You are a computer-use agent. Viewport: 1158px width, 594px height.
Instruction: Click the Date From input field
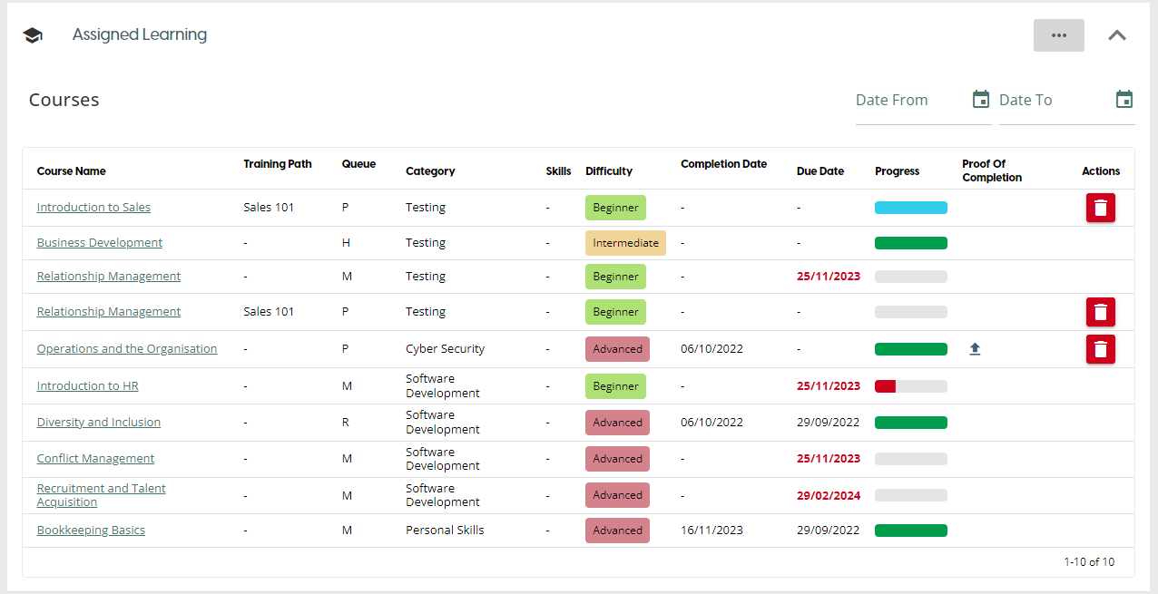908,100
